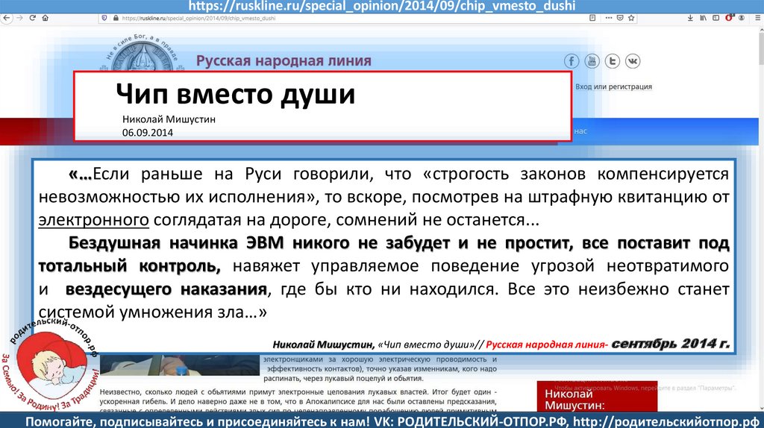Viewport: 764px width, 428px height.
Task: Toggle the sidebar icon in toolbar
Action: (x=716, y=18)
